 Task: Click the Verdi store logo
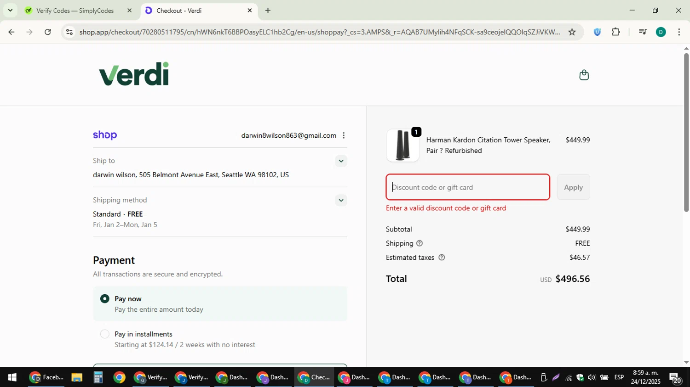pos(134,74)
